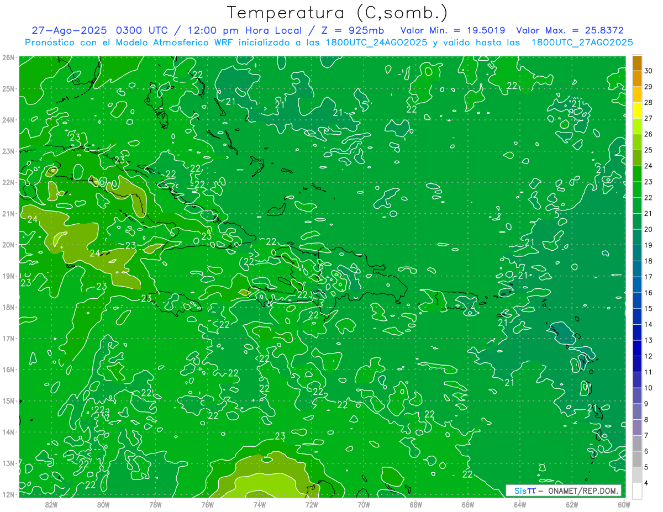Click the 23N latitude axis label
663x512 pixels.
pyautogui.click(x=8, y=151)
